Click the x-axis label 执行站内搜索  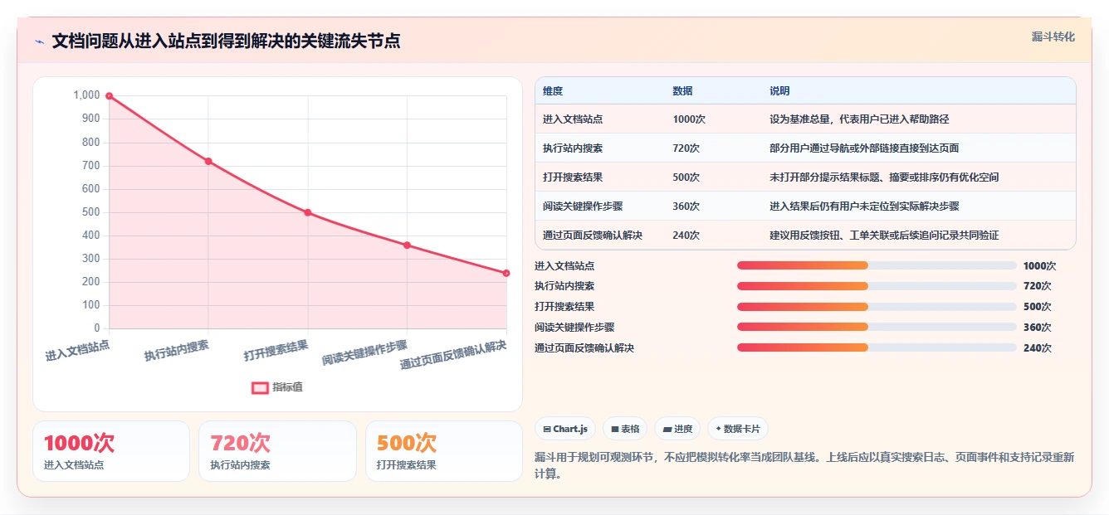click(x=177, y=350)
